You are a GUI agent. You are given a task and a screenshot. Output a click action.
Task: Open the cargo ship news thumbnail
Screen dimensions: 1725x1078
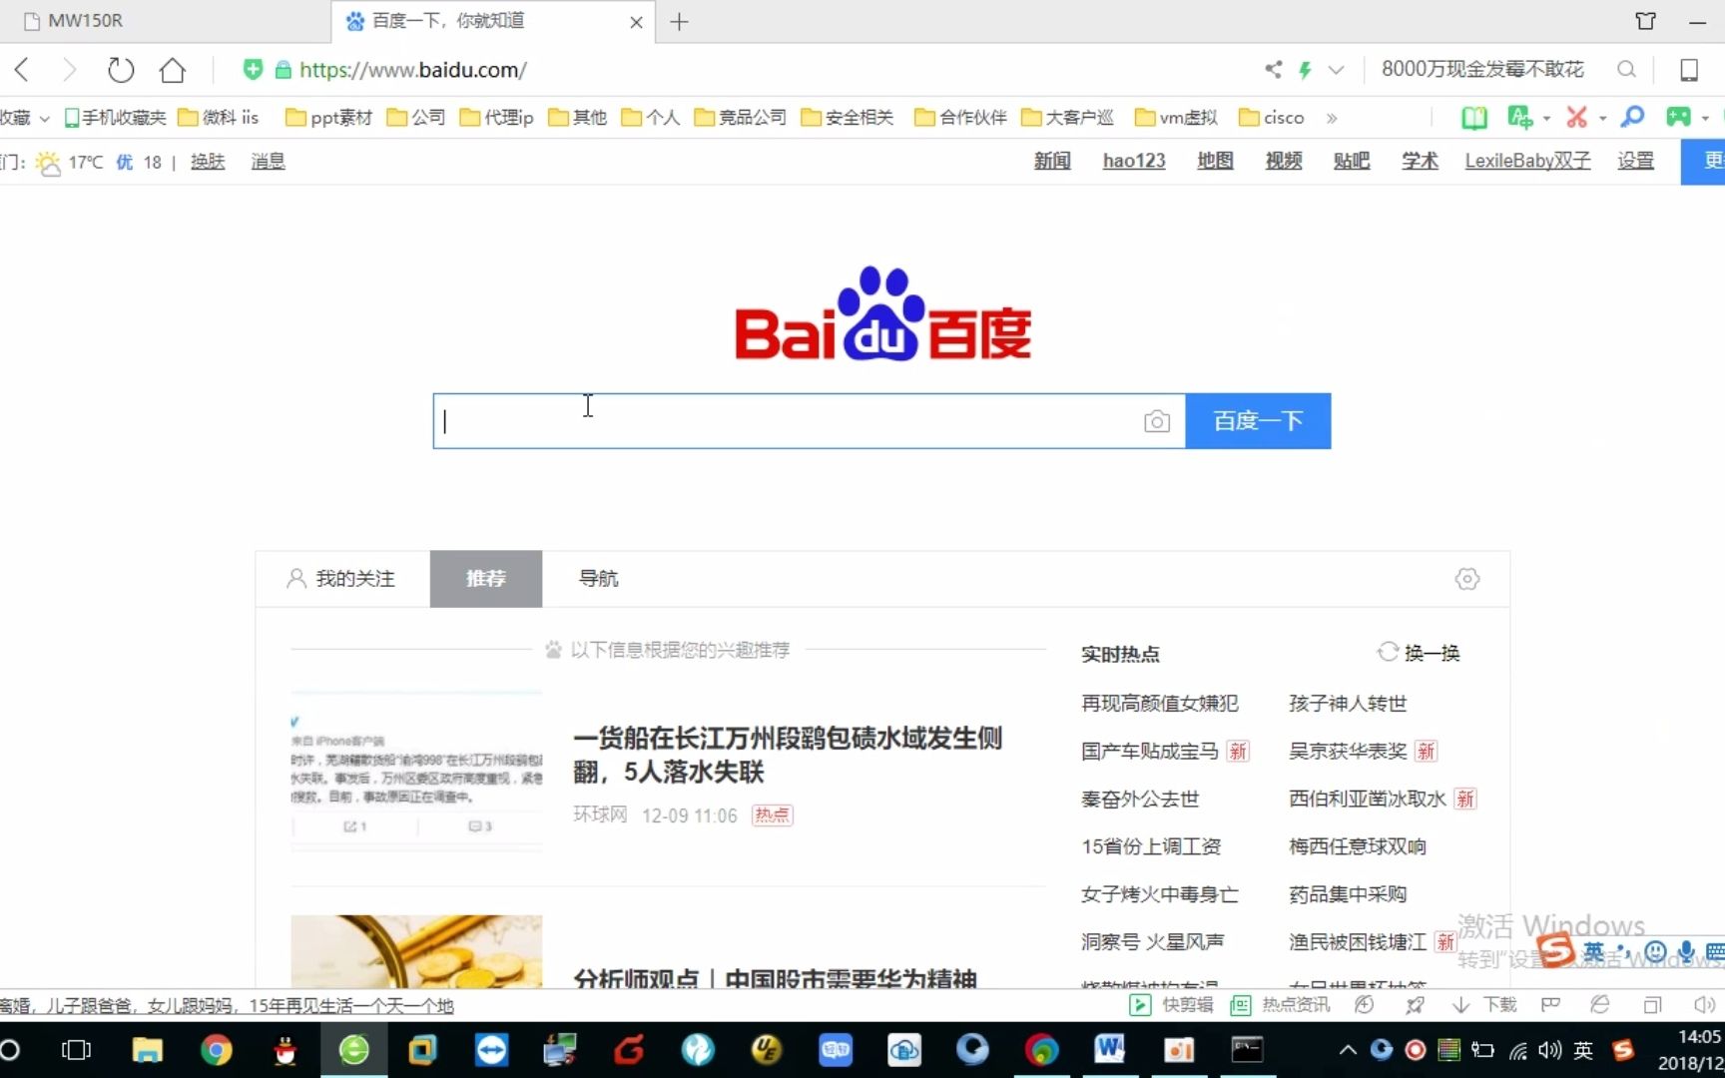click(416, 769)
